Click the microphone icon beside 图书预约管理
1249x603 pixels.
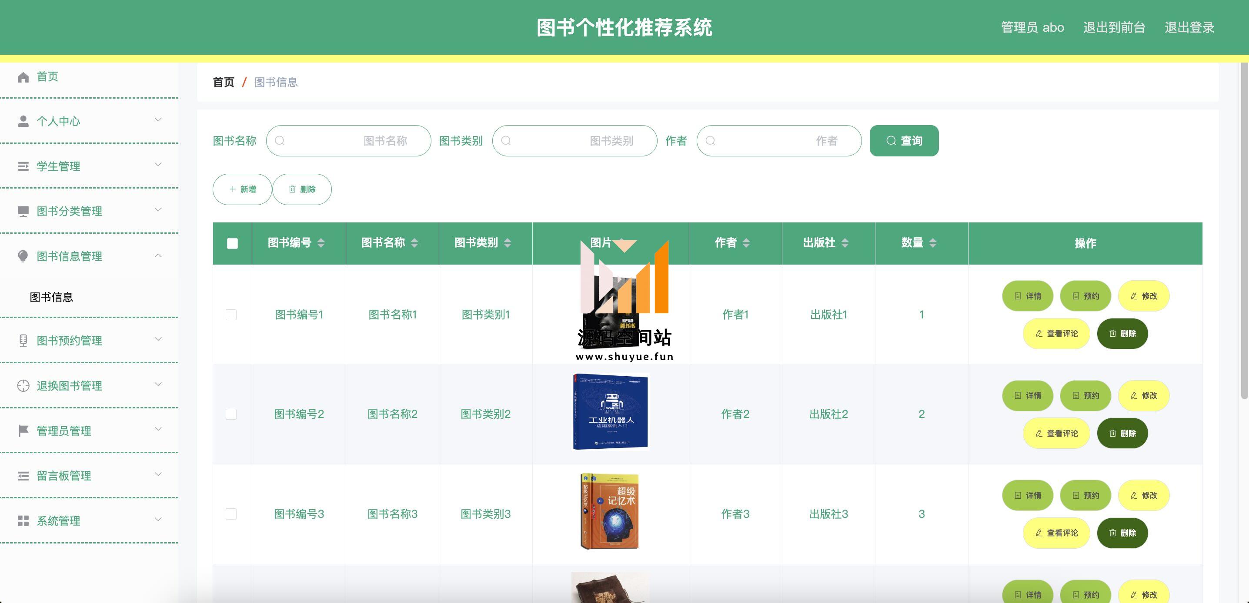tap(23, 341)
